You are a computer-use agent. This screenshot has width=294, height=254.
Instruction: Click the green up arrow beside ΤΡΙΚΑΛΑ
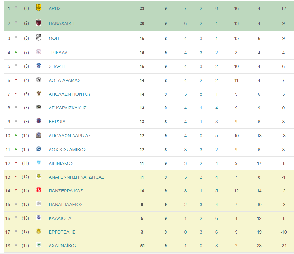pyautogui.click(x=16, y=52)
